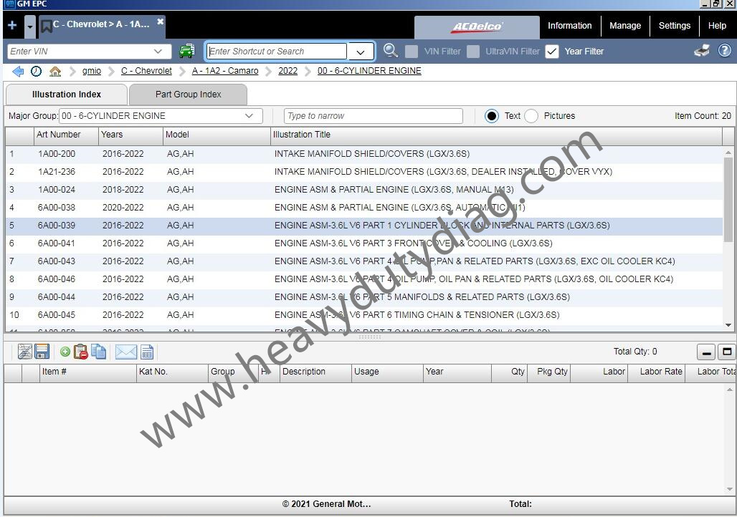The height and width of the screenshot is (517, 737).
Task: Select row 6A00-038 Engine ASM automatic
Action: click(x=364, y=208)
